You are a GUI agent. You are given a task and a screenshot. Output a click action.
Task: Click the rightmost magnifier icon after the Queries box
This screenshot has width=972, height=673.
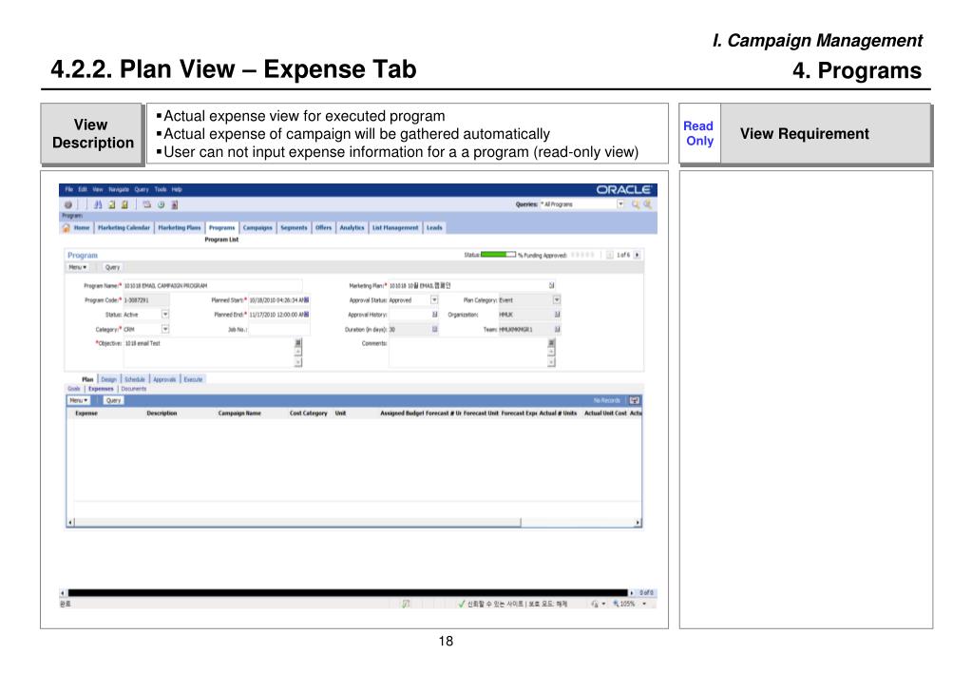[x=647, y=204]
